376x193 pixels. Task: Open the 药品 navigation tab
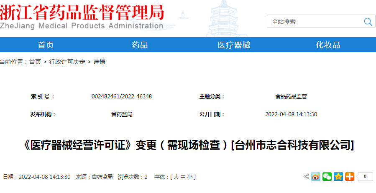(140, 45)
